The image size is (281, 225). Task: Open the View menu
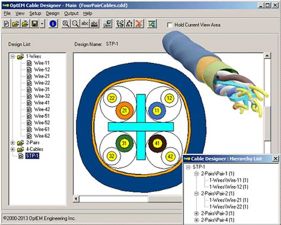[20, 14]
